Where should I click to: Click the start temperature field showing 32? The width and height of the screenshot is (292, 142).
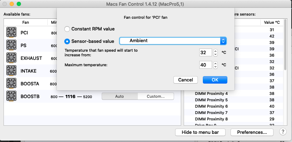(205, 52)
